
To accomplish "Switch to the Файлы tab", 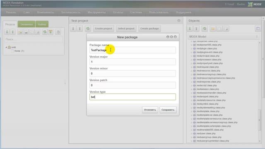I will pos(42,24).
